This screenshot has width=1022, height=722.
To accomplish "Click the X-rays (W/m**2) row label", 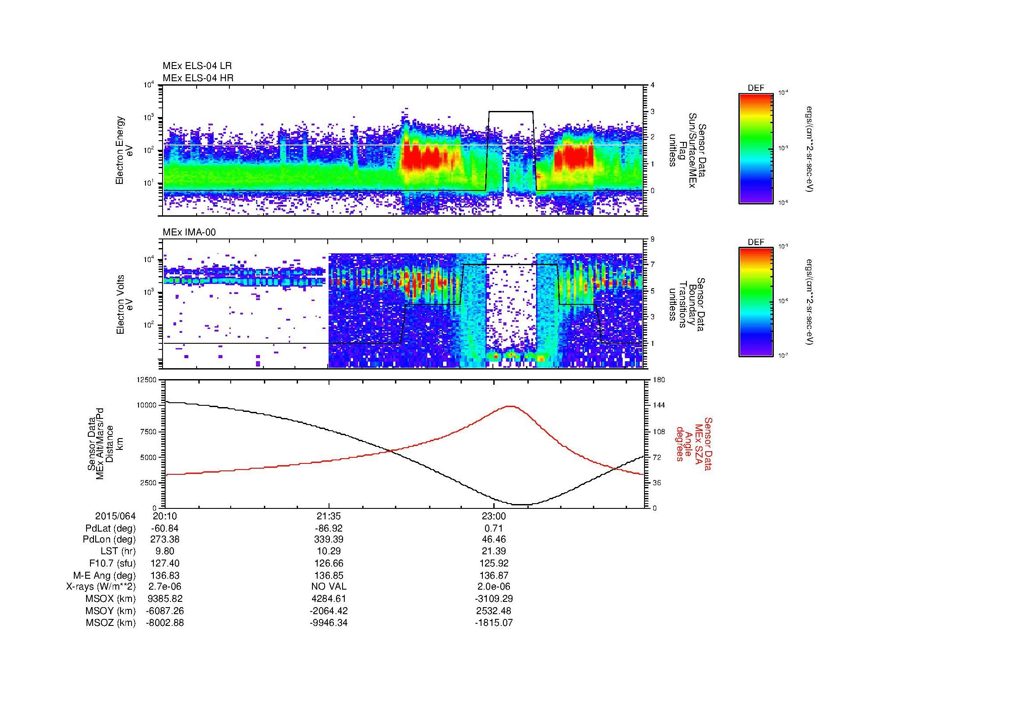I will click(100, 587).
